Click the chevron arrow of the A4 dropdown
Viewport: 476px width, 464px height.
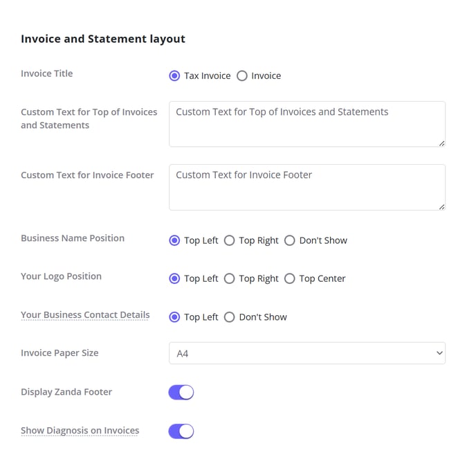click(439, 353)
